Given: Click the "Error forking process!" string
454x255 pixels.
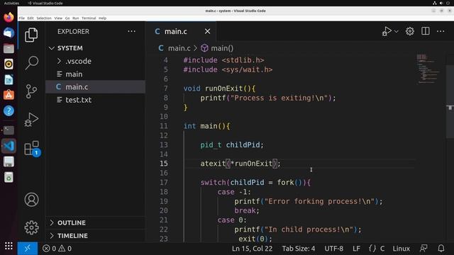Looking at the screenshot, I should (x=320, y=201).
